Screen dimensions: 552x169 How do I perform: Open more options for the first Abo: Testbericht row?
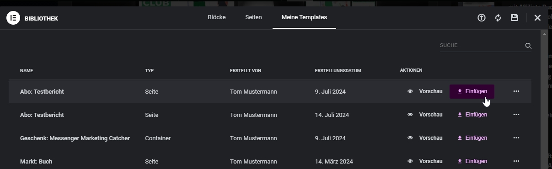click(516, 91)
